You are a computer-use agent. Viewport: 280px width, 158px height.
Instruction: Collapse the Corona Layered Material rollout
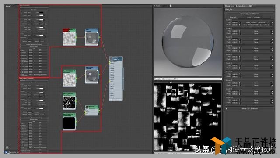pos(249,14)
